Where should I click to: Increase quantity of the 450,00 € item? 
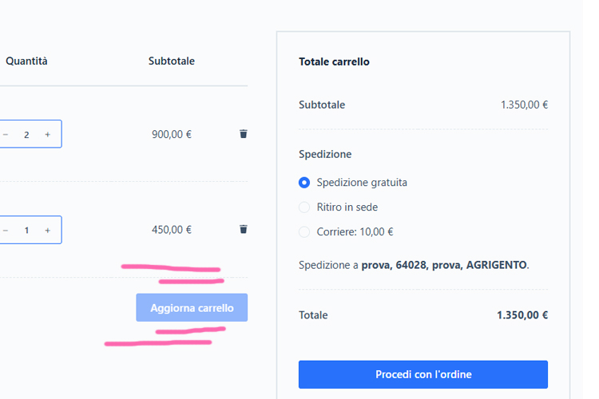click(48, 230)
